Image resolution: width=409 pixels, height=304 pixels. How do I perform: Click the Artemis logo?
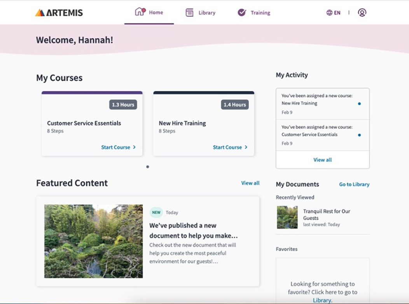coord(59,13)
